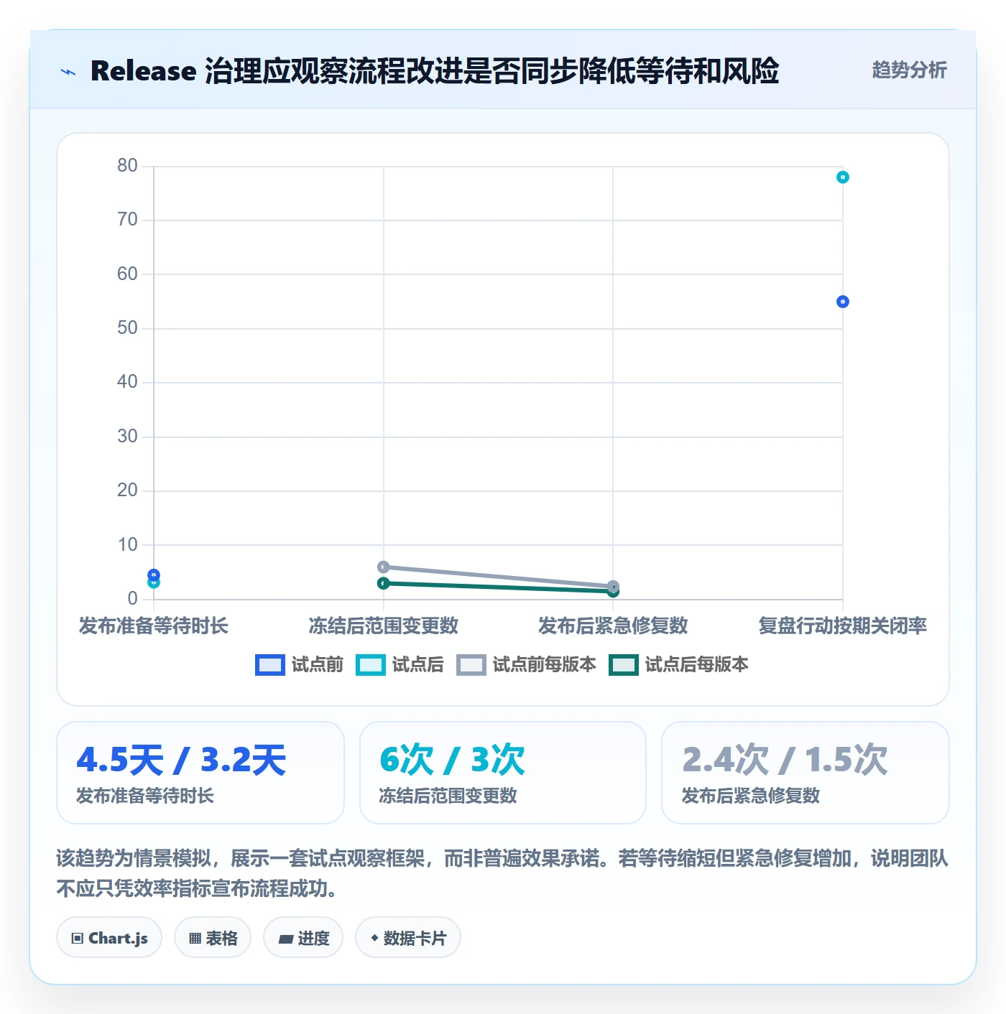Click the gray point above 发布后紧急修复数
The image size is (1006, 1014).
(x=613, y=586)
